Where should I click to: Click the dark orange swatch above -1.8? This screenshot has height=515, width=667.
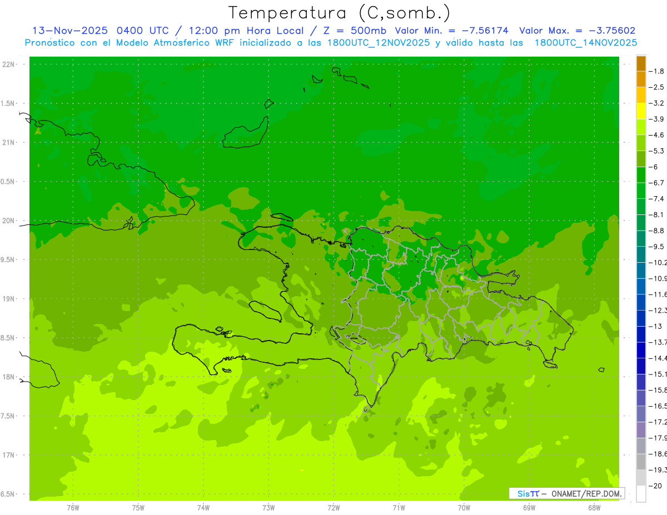(641, 63)
